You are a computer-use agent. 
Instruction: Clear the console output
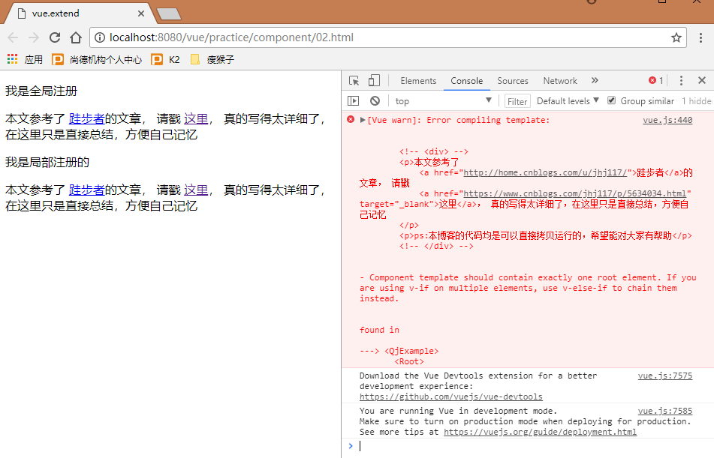(375, 101)
